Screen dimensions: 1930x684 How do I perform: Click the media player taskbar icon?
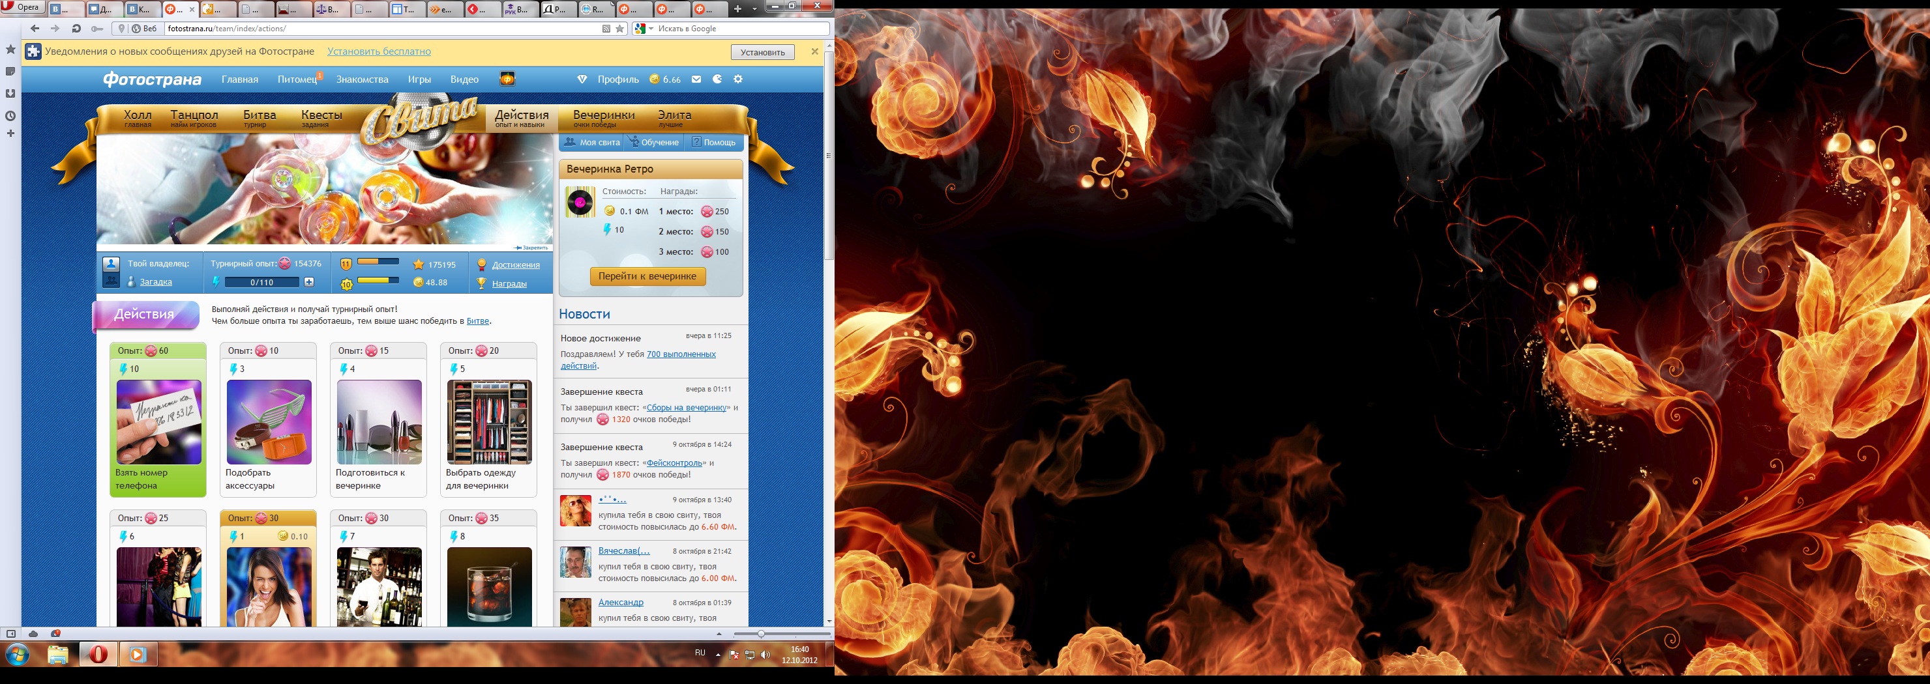[137, 655]
